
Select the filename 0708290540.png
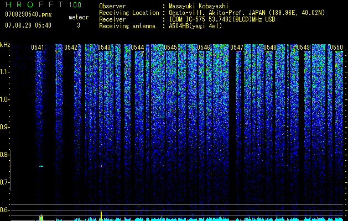click(x=28, y=14)
